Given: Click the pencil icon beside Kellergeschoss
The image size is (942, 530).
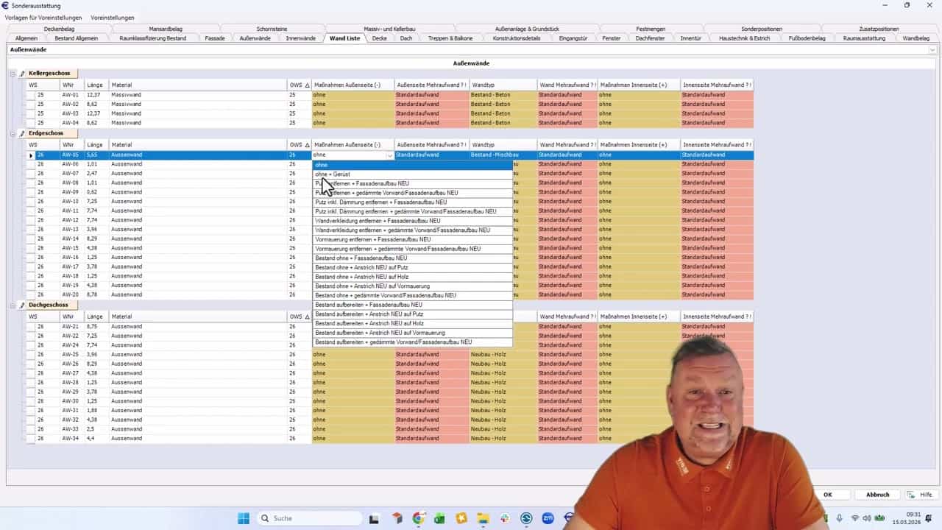Looking at the screenshot, I should point(22,74).
